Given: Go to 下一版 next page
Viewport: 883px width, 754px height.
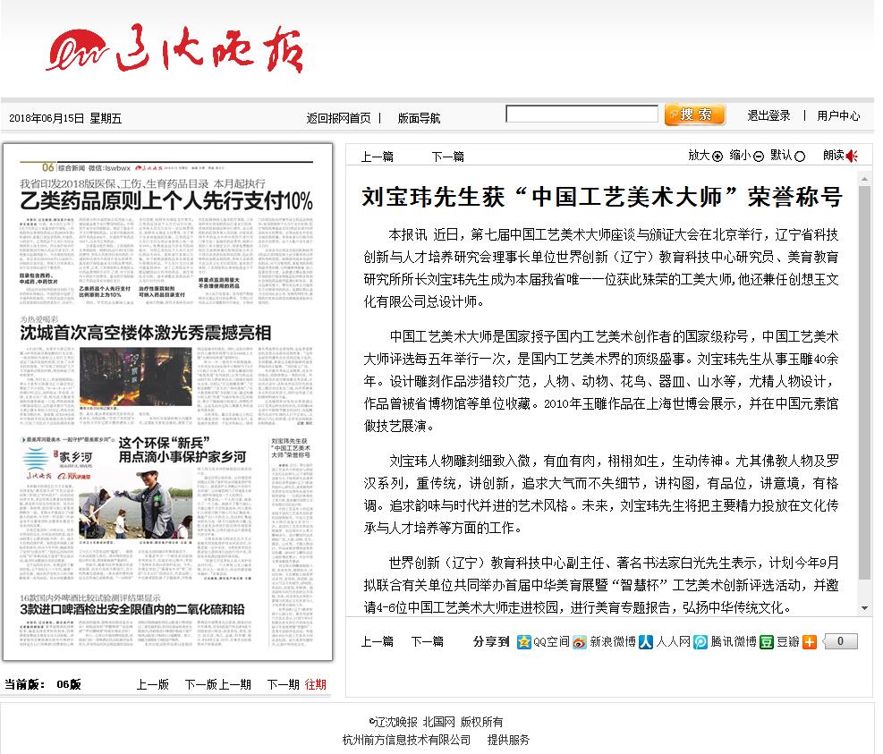Looking at the screenshot, I should point(201,685).
